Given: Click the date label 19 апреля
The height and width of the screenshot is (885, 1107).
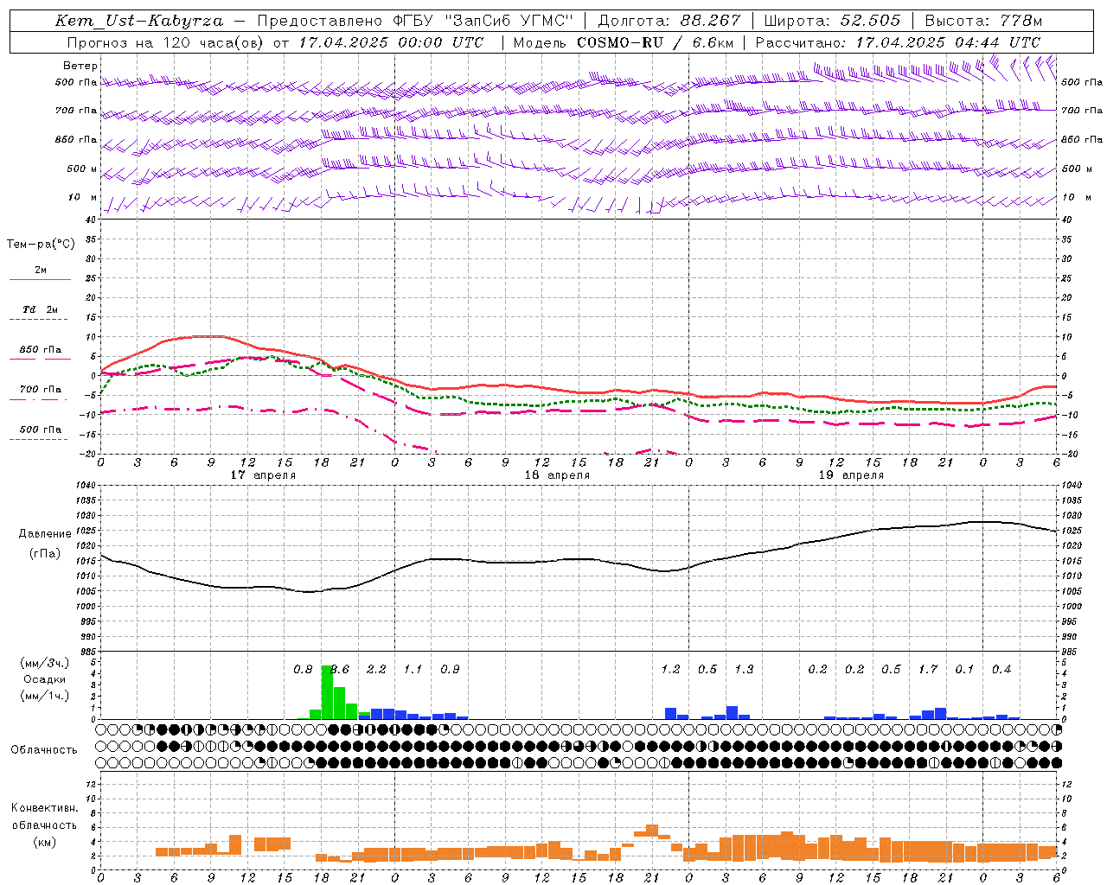Looking at the screenshot, I should coord(851,475).
